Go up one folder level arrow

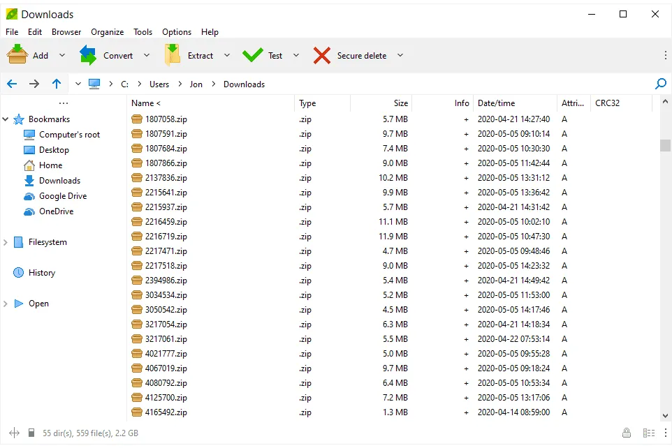(57, 84)
